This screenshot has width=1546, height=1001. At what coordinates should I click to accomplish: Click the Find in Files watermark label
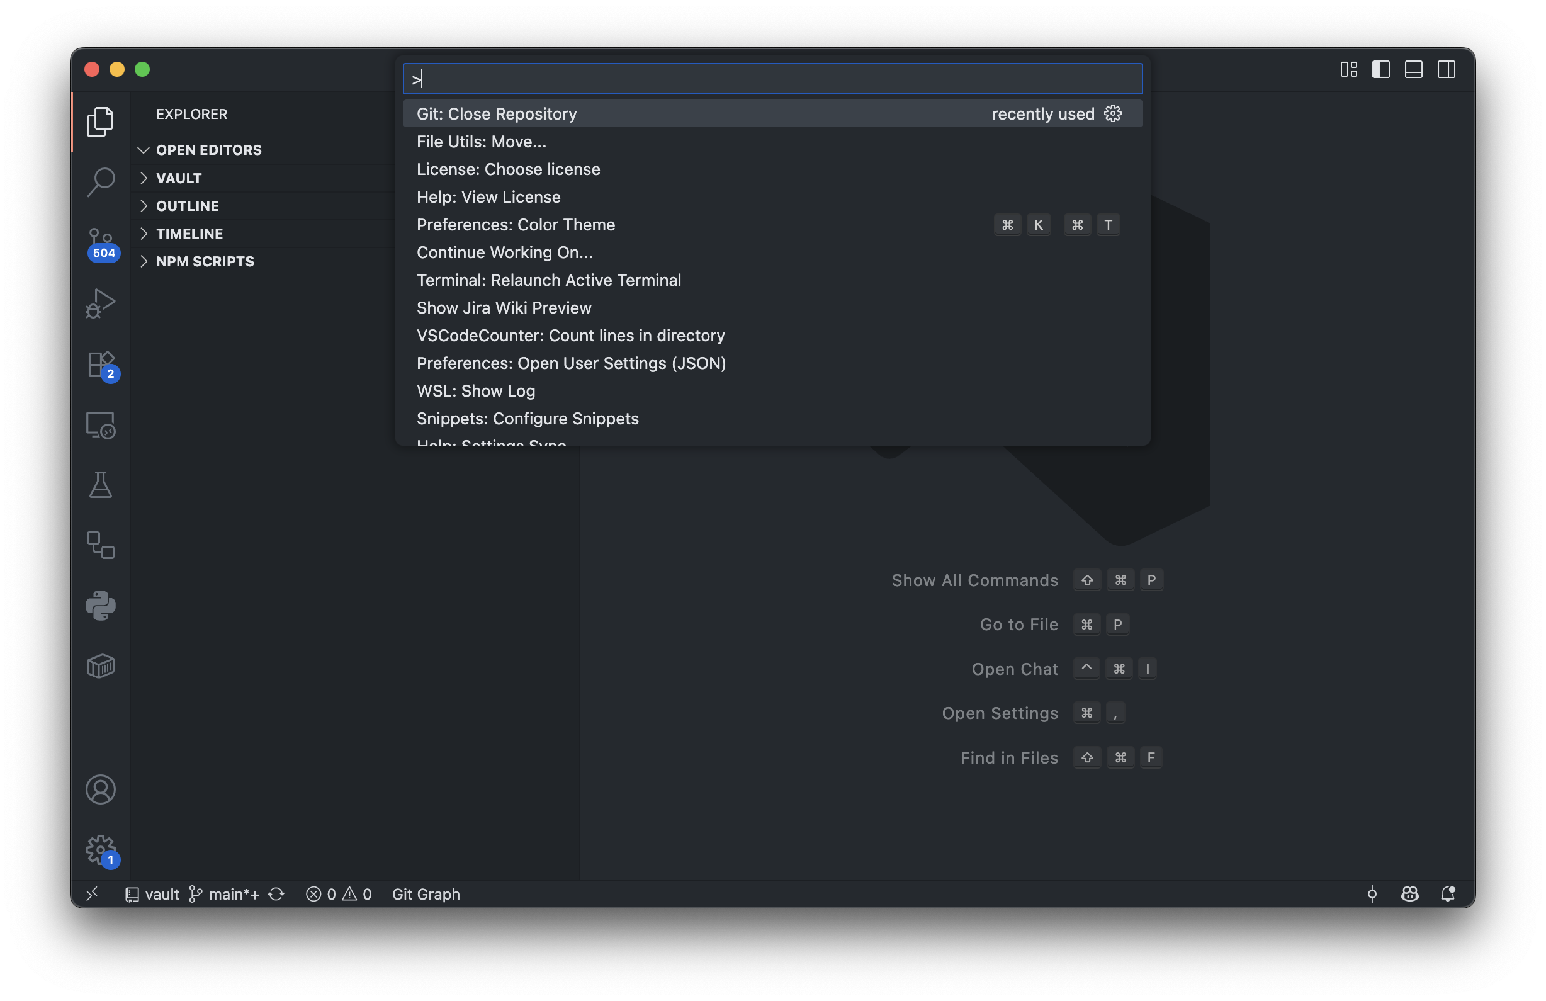1010,758
